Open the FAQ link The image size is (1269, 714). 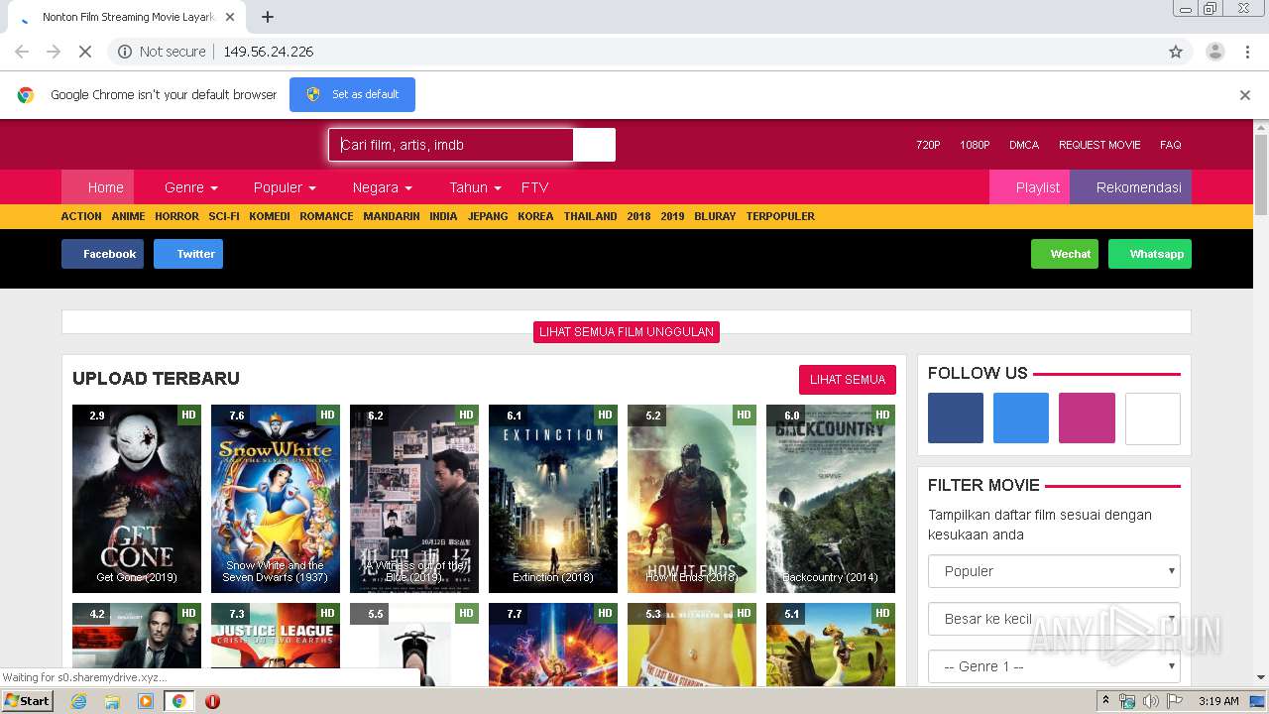1171,145
